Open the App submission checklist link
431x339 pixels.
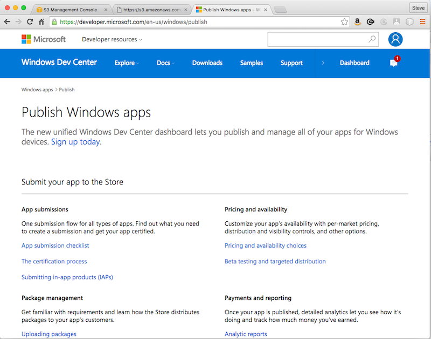click(x=55, y=246)
